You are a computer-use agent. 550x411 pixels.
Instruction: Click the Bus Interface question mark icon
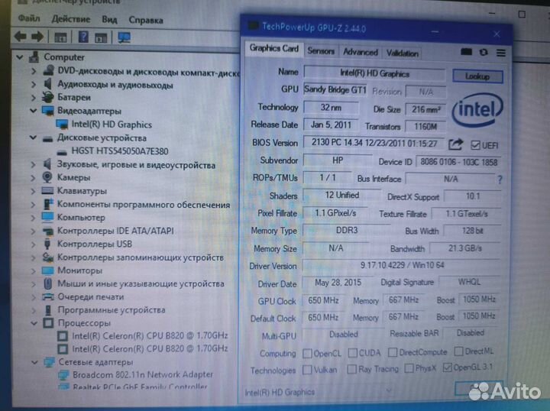coord(500,180)
